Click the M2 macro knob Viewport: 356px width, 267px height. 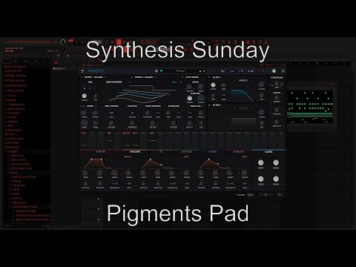click(276, 162)
